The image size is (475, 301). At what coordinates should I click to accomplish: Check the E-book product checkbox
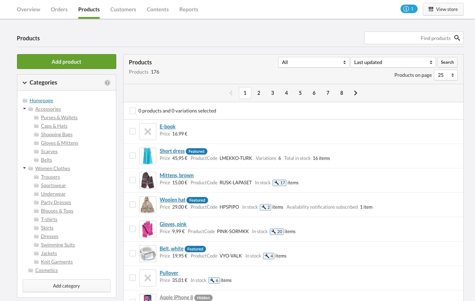(133, 131)
